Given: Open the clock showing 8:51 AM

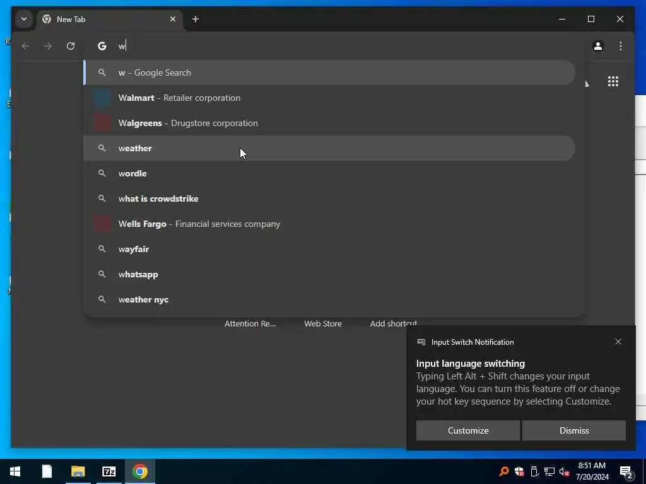Looking at the screenshot, I should (592, 471).
